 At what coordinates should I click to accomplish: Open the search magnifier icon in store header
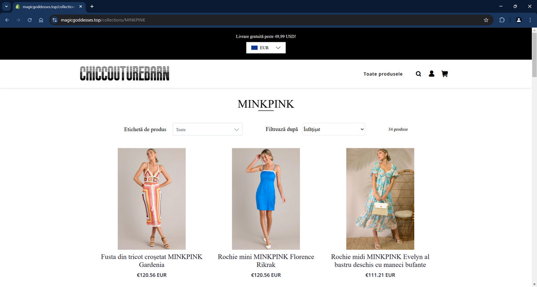click(x=418, y=73)
